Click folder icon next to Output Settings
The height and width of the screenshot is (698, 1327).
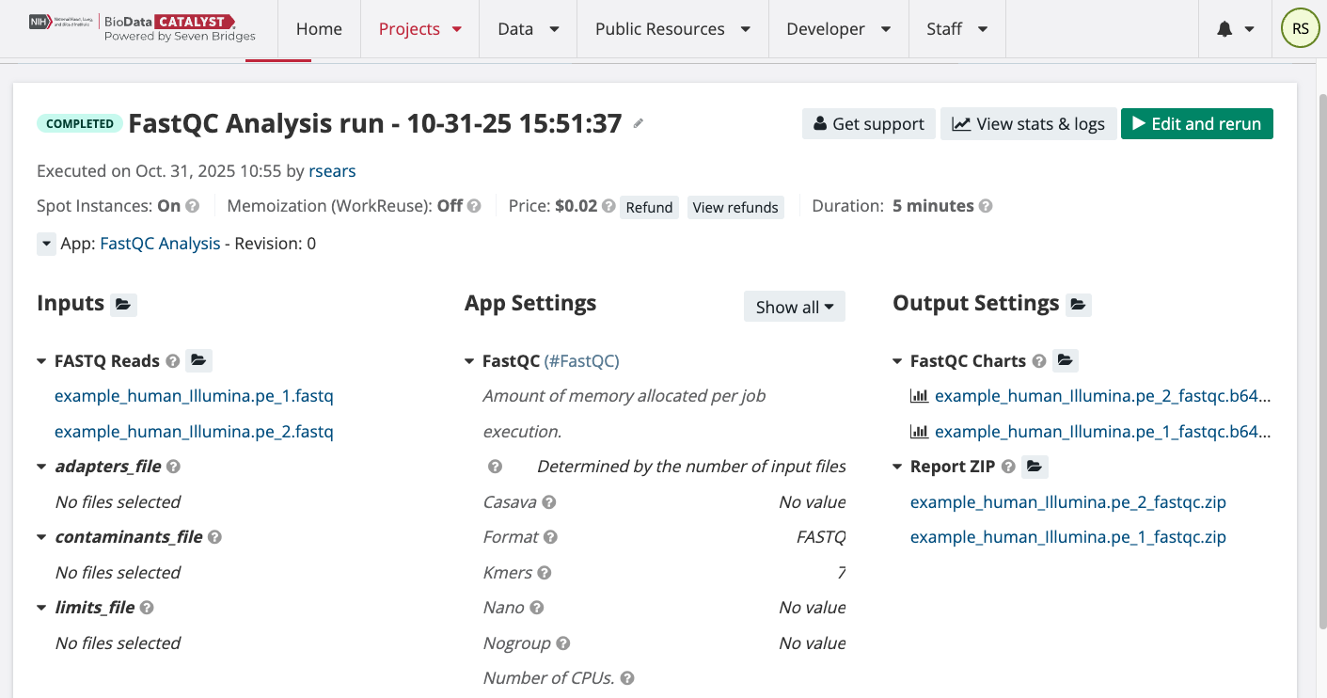pyautogui.click(x=1079, y=304)
